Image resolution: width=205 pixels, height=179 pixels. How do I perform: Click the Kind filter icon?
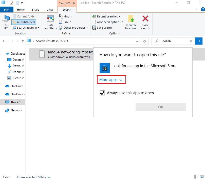point(61,16)
